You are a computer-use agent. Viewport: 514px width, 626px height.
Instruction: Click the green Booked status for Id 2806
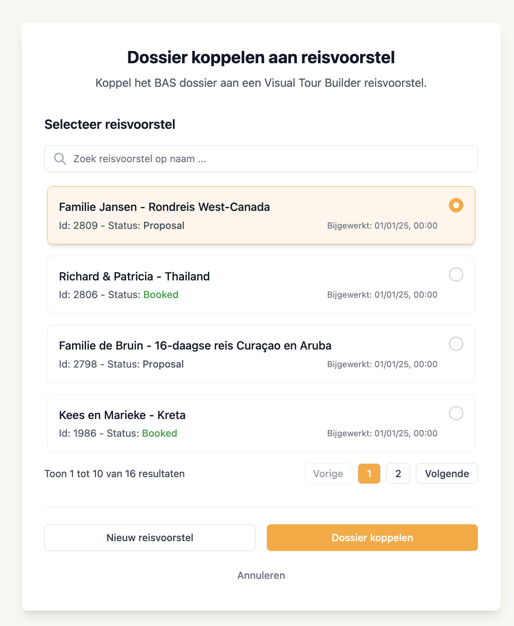click(161, 295)
